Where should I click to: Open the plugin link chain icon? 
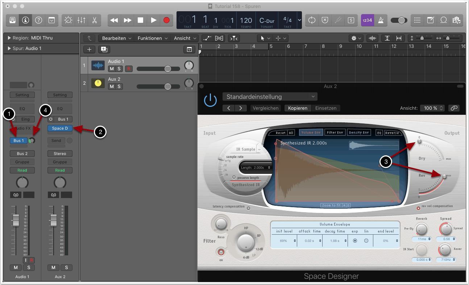(453, 108)
